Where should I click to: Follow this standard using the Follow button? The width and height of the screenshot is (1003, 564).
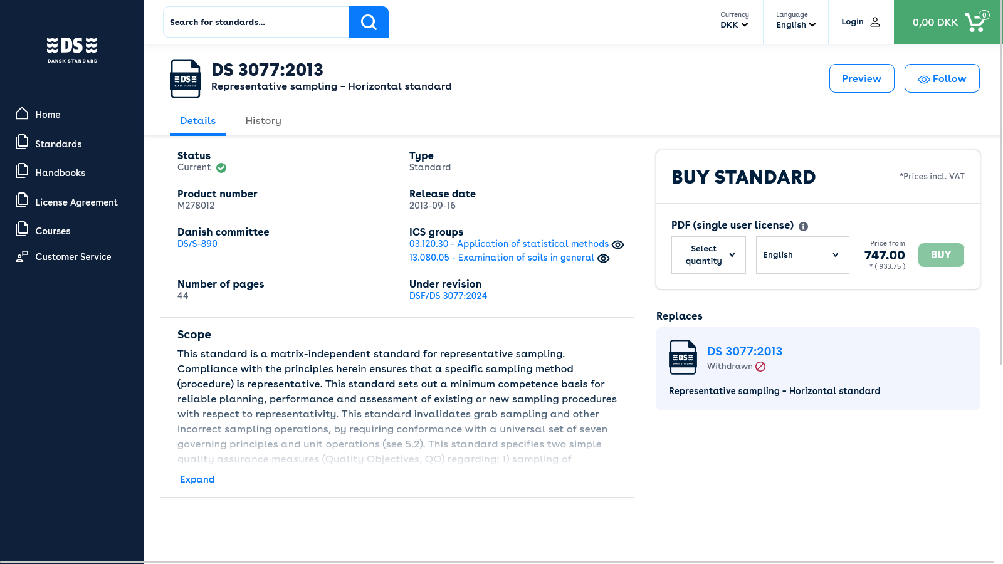coord(942,78)
